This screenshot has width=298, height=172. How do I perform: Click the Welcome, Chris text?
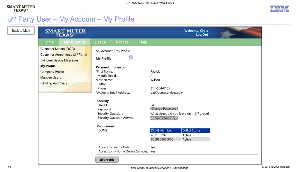(196, 31)
